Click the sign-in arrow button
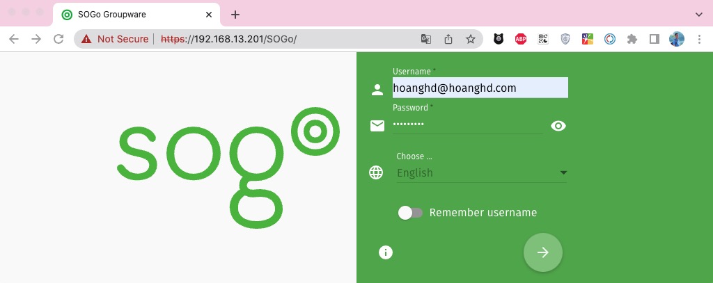The width and height of the screenshot is (713, 283). [x=542, y=252]
